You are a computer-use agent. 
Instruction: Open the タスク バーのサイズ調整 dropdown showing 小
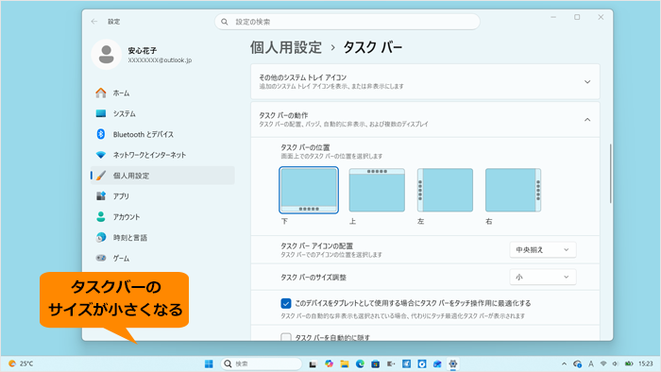click(543, 278)
